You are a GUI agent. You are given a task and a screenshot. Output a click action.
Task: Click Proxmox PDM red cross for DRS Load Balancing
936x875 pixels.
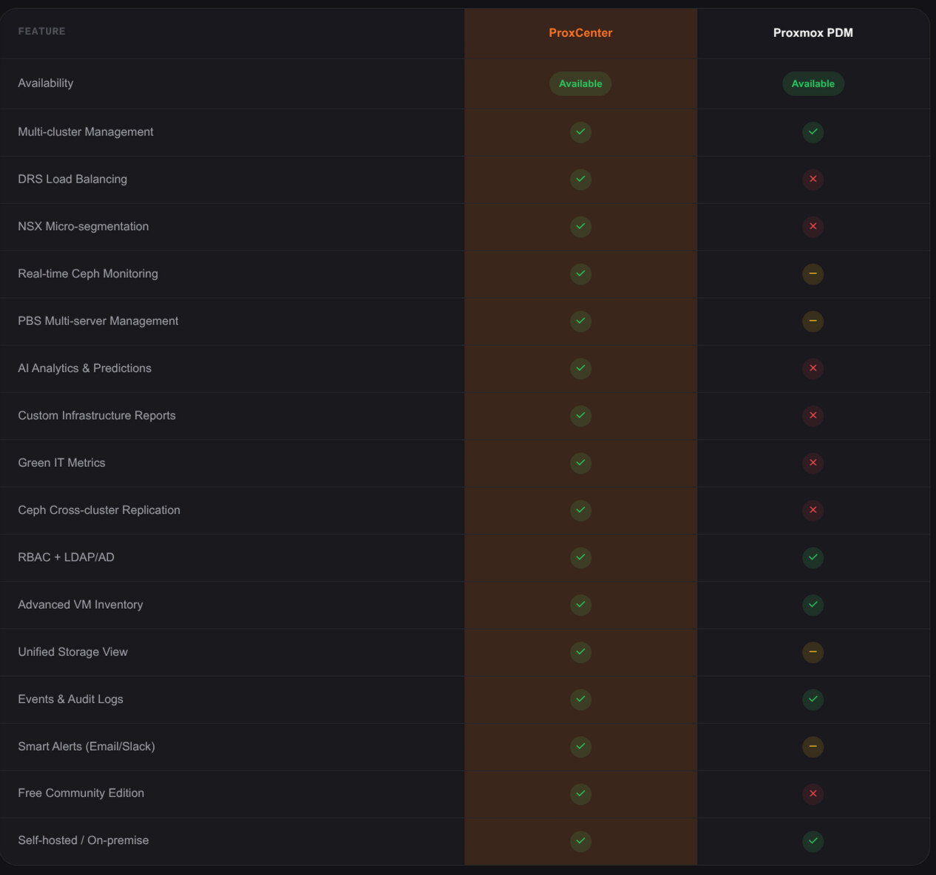point(813,179)
